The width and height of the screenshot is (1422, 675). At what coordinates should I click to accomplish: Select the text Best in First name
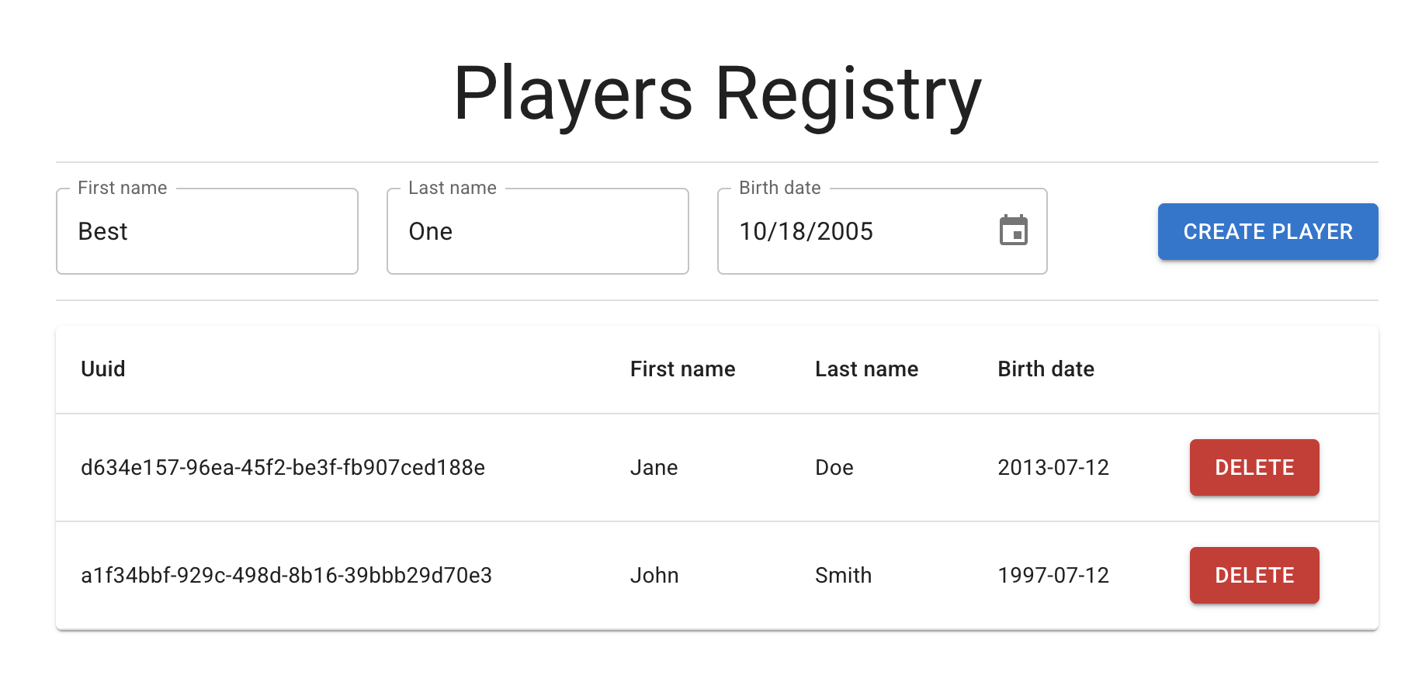103,231
